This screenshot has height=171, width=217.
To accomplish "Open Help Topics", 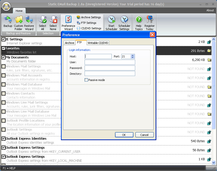I will (x=138, y=22).
